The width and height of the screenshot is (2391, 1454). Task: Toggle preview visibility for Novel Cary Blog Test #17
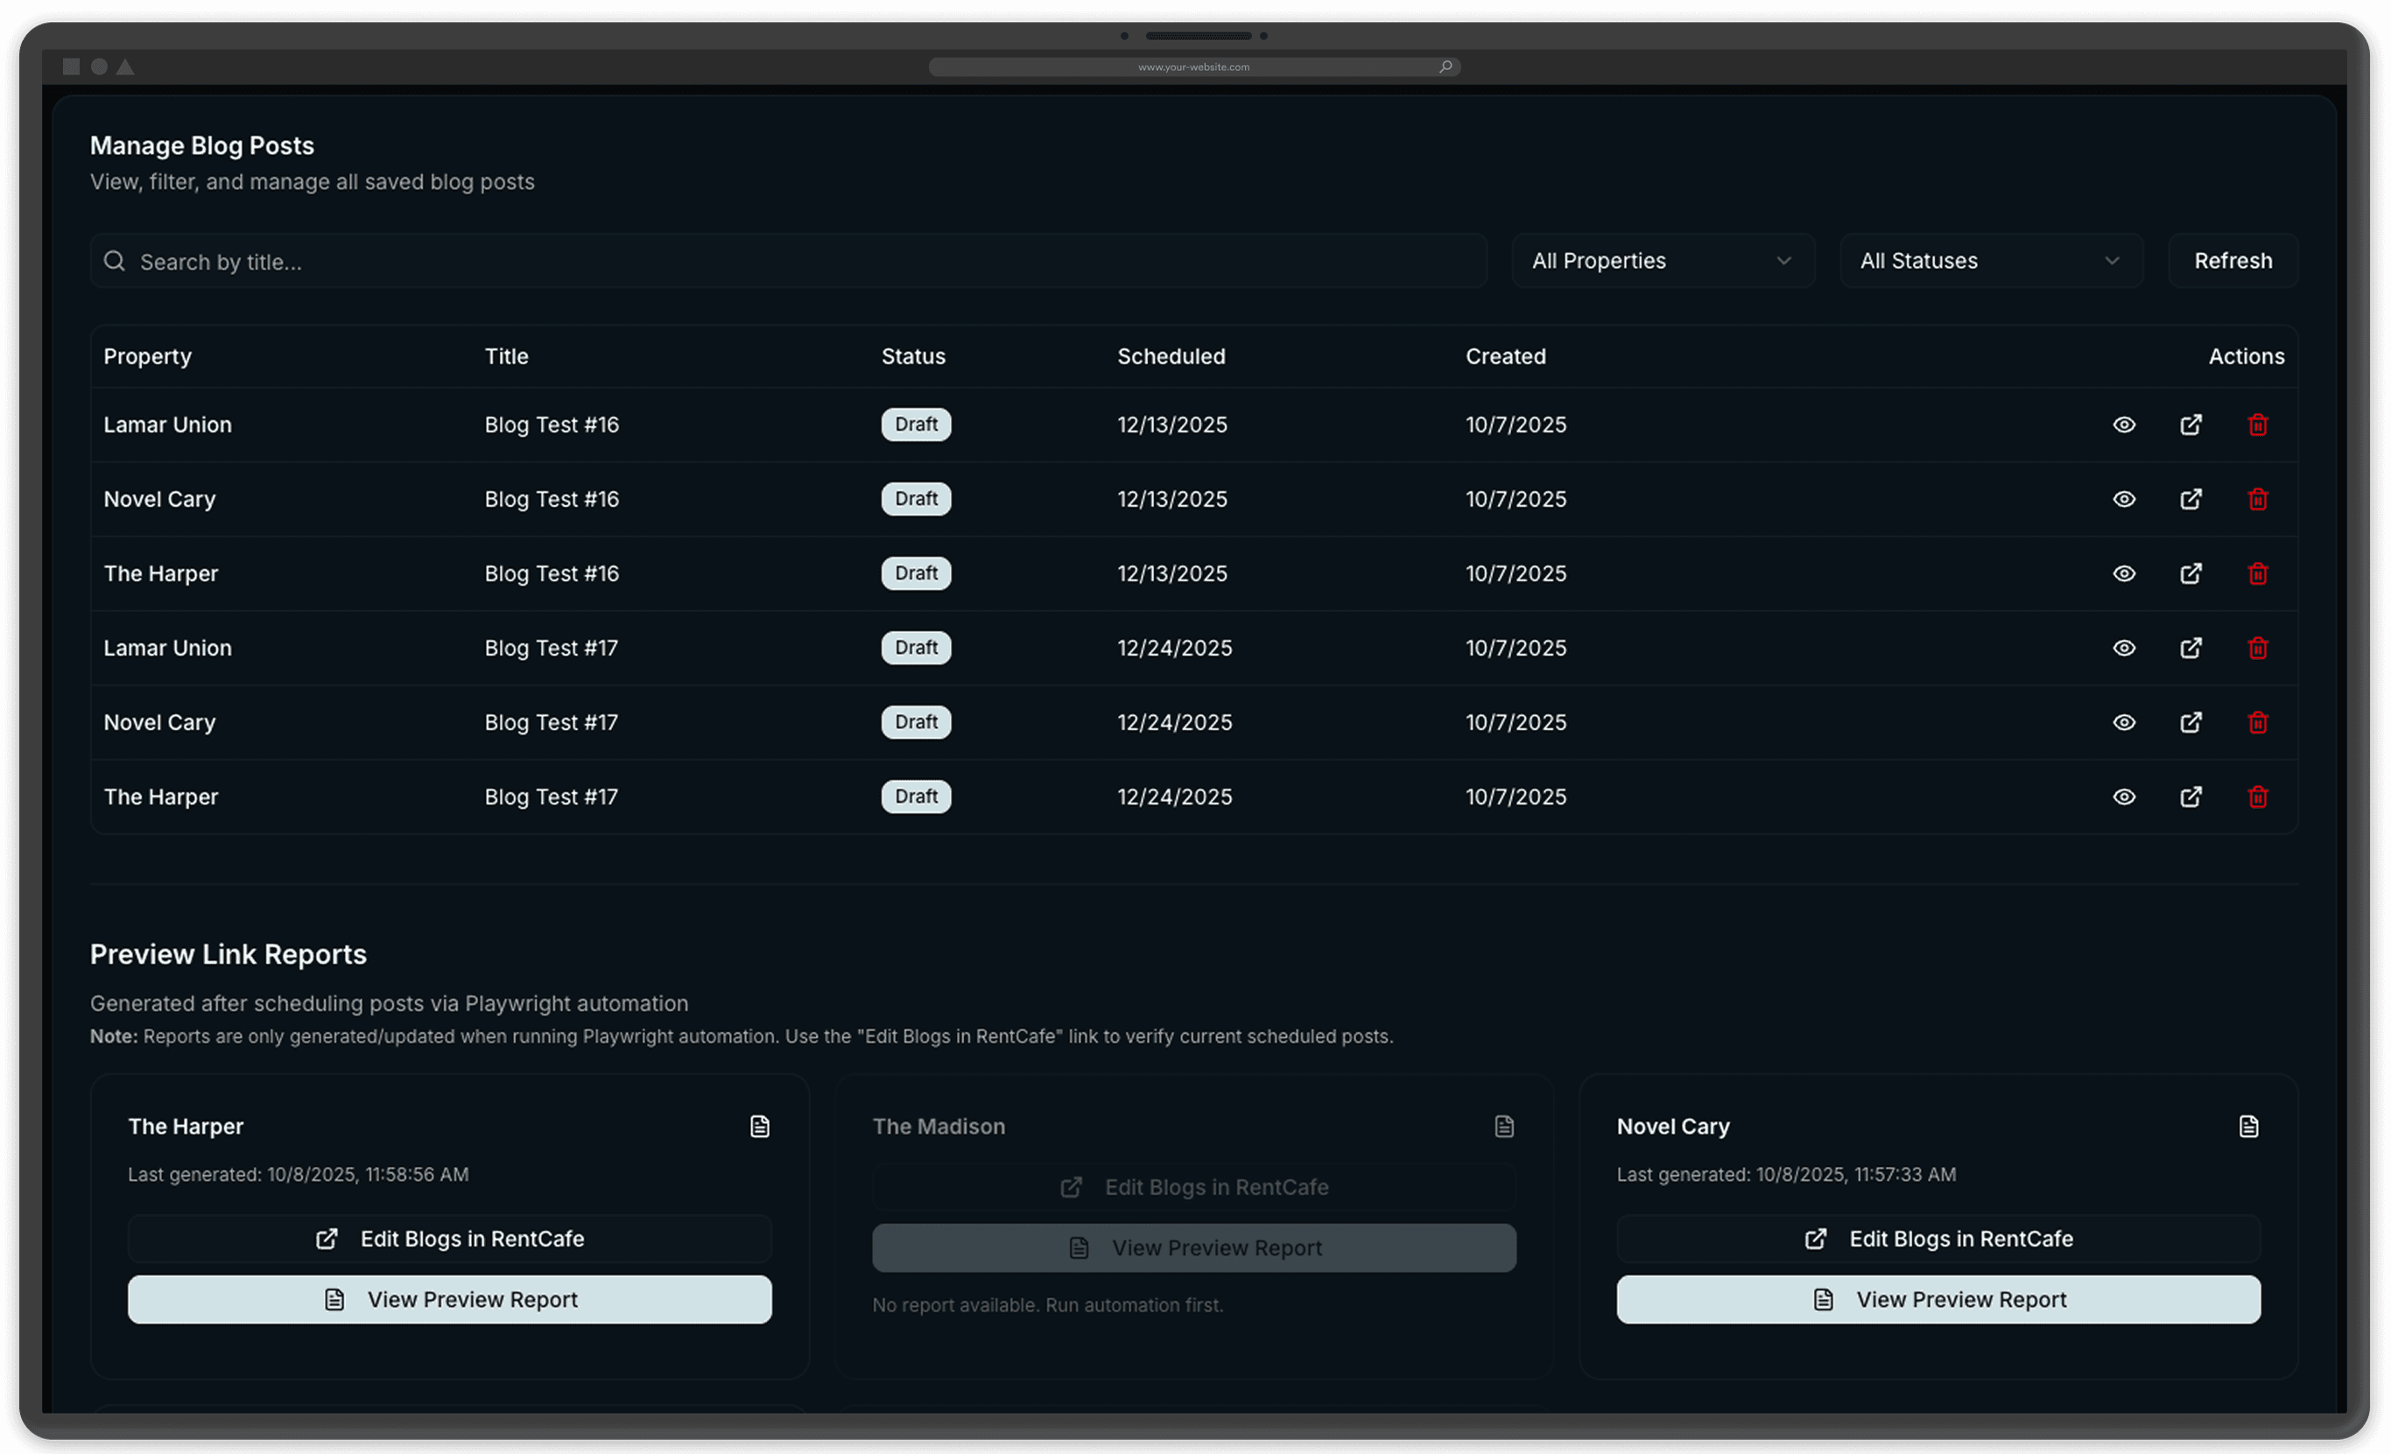tap(2124, 721)
